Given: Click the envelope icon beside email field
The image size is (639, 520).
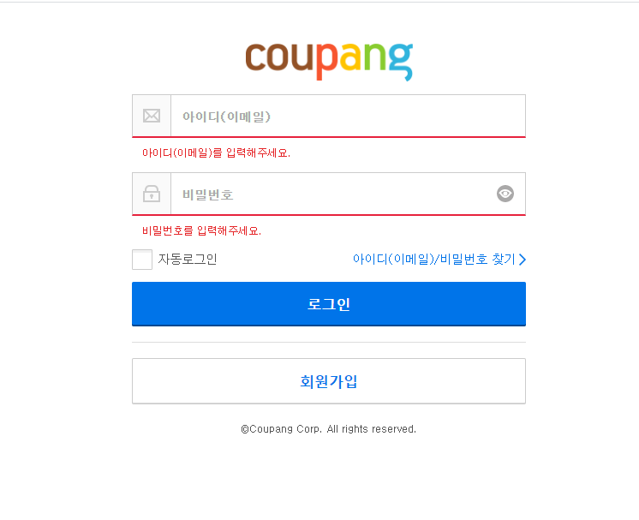Looking at the screenshot, I should (x=152, y=116).
